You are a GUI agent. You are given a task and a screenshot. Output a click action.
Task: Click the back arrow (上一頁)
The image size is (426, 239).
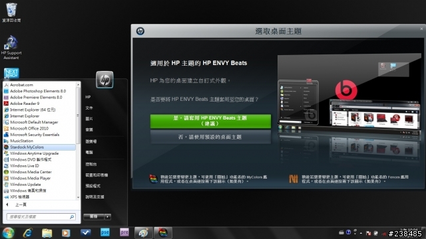tap(7, 204)
